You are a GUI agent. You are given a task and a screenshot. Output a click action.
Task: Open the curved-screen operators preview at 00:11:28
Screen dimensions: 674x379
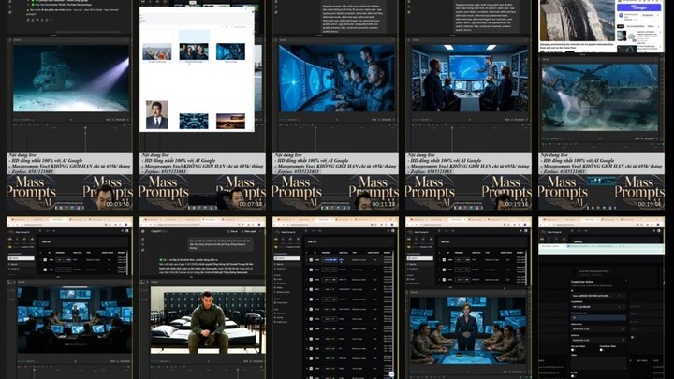tap(337, 79)
